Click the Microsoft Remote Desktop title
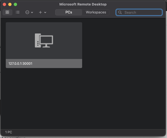 click(83, 4)
